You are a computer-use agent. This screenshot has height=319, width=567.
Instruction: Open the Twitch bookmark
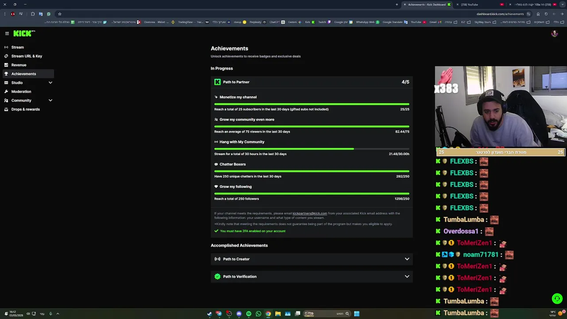(324, 22)
